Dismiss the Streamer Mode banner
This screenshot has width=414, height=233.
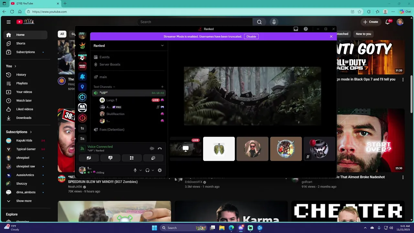point(331,37)
